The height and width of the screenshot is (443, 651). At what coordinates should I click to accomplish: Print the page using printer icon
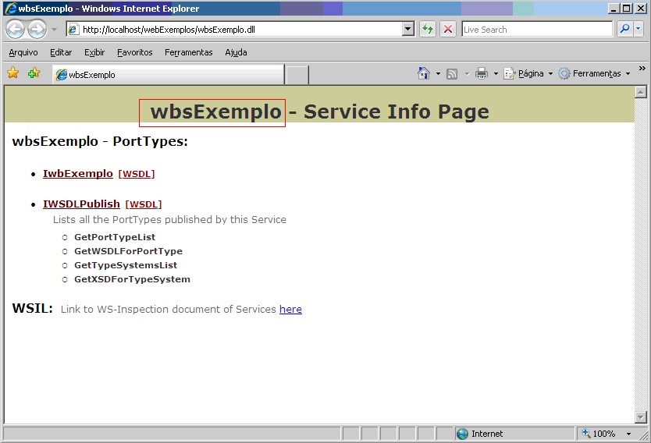point(482,73)
